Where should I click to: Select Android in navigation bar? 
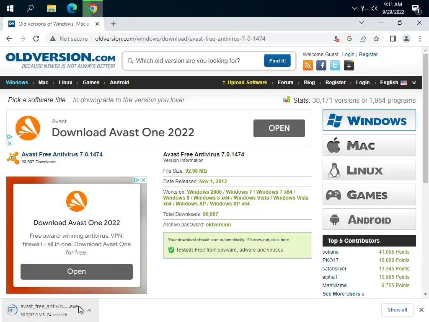pos(119,83)
